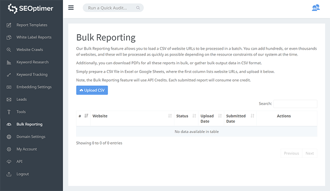Click the Report Templates sidebar icon
This screenshot has height=191, width=330.
click(9, 25)
